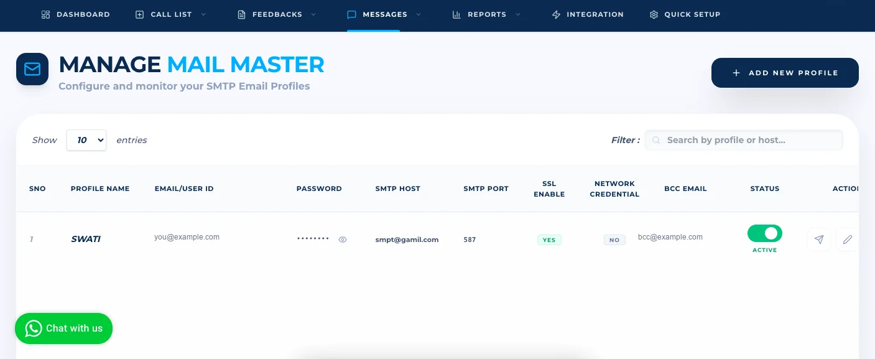Click the Call List plus icon
This screenshot has width=875, height=359.
[x=139, y=14]
